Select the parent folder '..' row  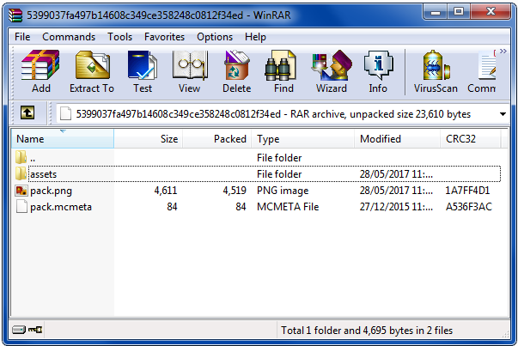click(258, 158)
